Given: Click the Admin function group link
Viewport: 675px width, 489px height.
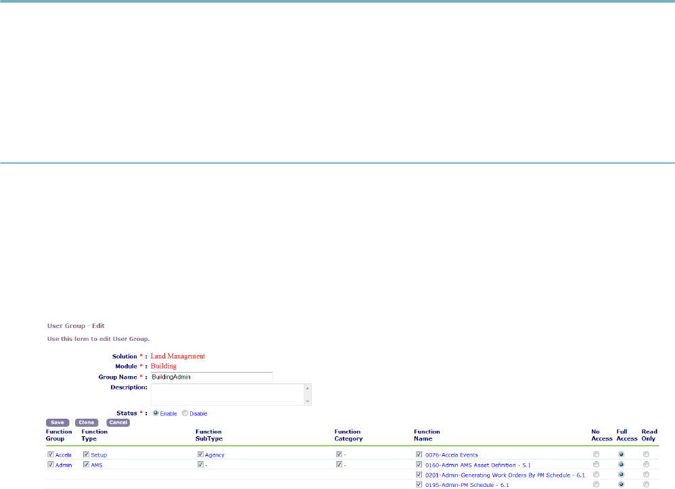Looking at the screenshot, I should click(64, 465).
